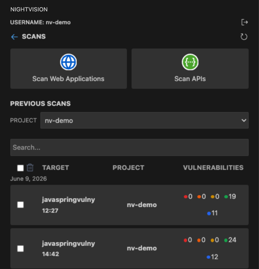259x269 pixels.
Task: Refresh the scans list
Action: [244, 37]
